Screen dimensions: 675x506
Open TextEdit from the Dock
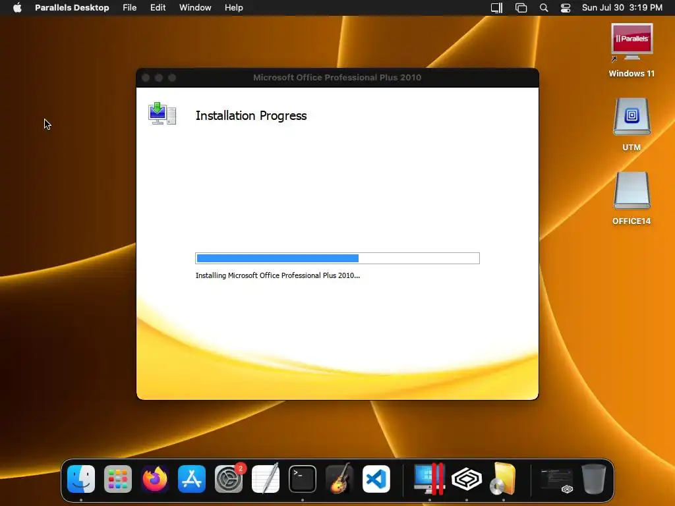266,479
